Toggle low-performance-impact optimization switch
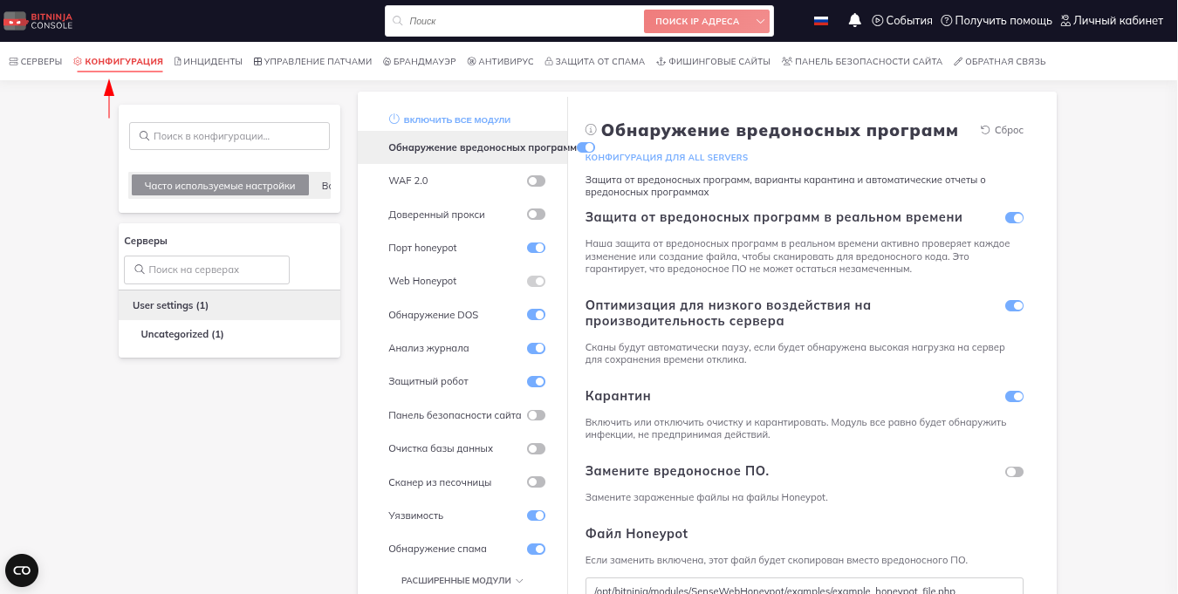 point(1014,305)
